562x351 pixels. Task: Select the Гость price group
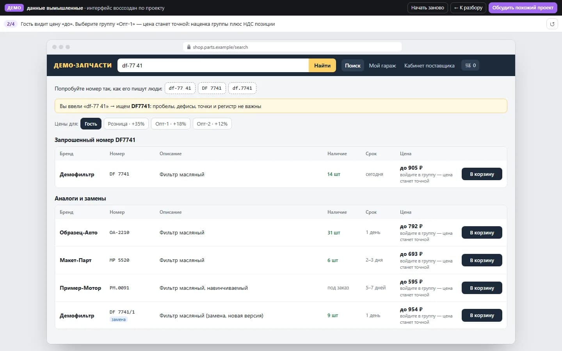(x=91, y=124)
